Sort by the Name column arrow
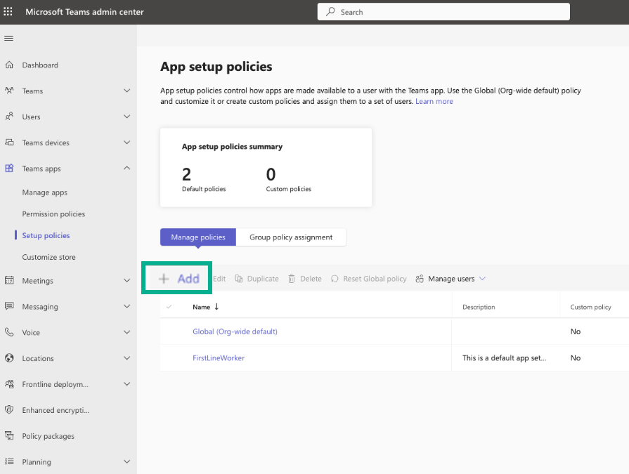This screenshot has width=629, height=474. tap(216, 306)
